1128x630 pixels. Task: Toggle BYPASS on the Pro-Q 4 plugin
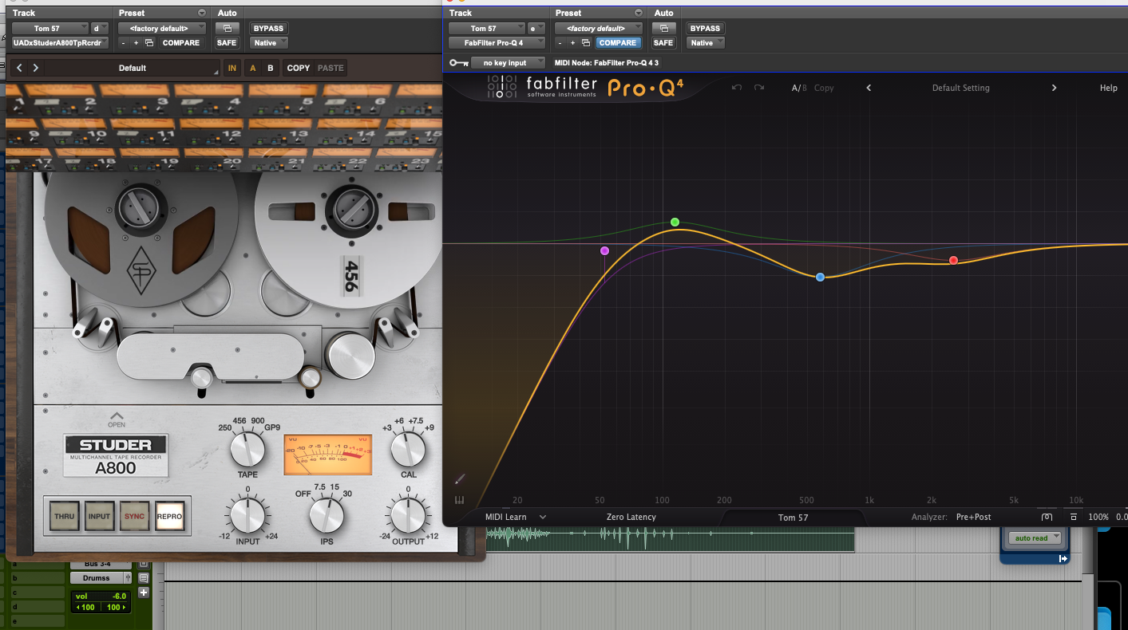pyautogui.click(x=705, y=29)
